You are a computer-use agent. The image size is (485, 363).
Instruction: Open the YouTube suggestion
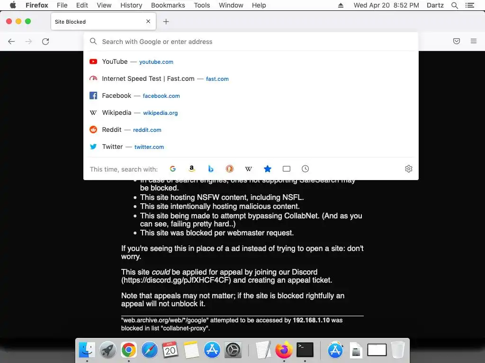click(x=251, y=62)
